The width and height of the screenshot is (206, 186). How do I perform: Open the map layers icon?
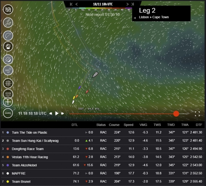(x=8, y=9)
